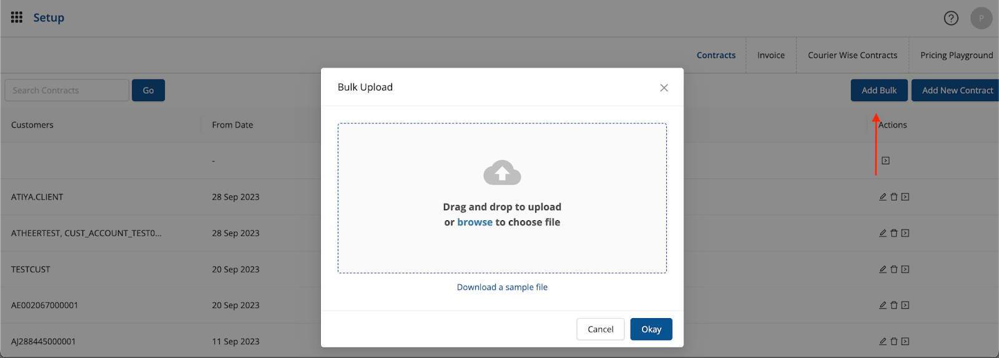Open the Courier Wise Contracts tab
The height and width of the screenshot is (358, 999).
pos(852,56)
